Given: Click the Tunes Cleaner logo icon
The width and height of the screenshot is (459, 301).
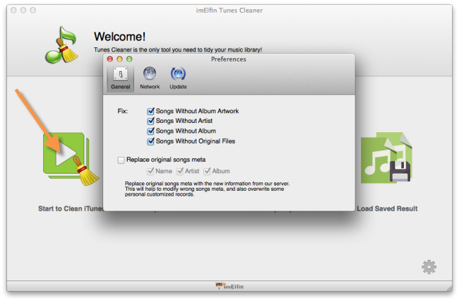Looking at the screenshot, I should point(61,45).
